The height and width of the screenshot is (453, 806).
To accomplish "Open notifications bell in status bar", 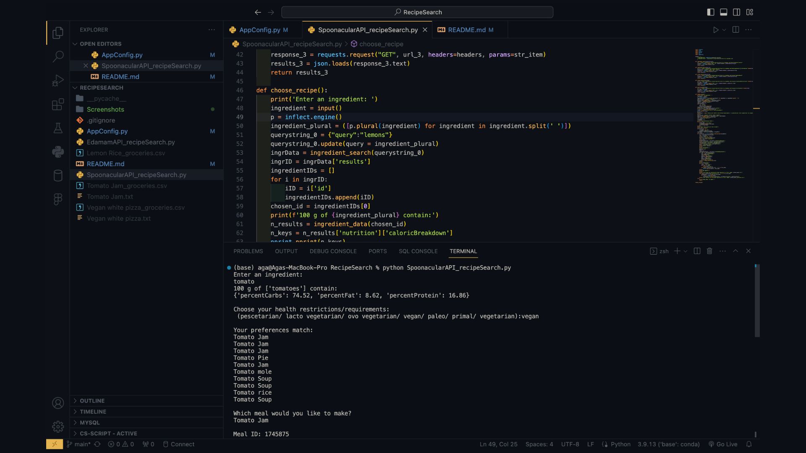I will pos(749,444).
